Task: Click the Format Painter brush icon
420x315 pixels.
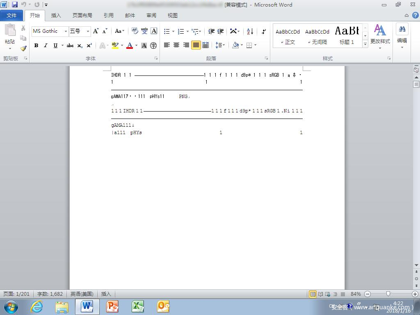Action: point(23,48)
